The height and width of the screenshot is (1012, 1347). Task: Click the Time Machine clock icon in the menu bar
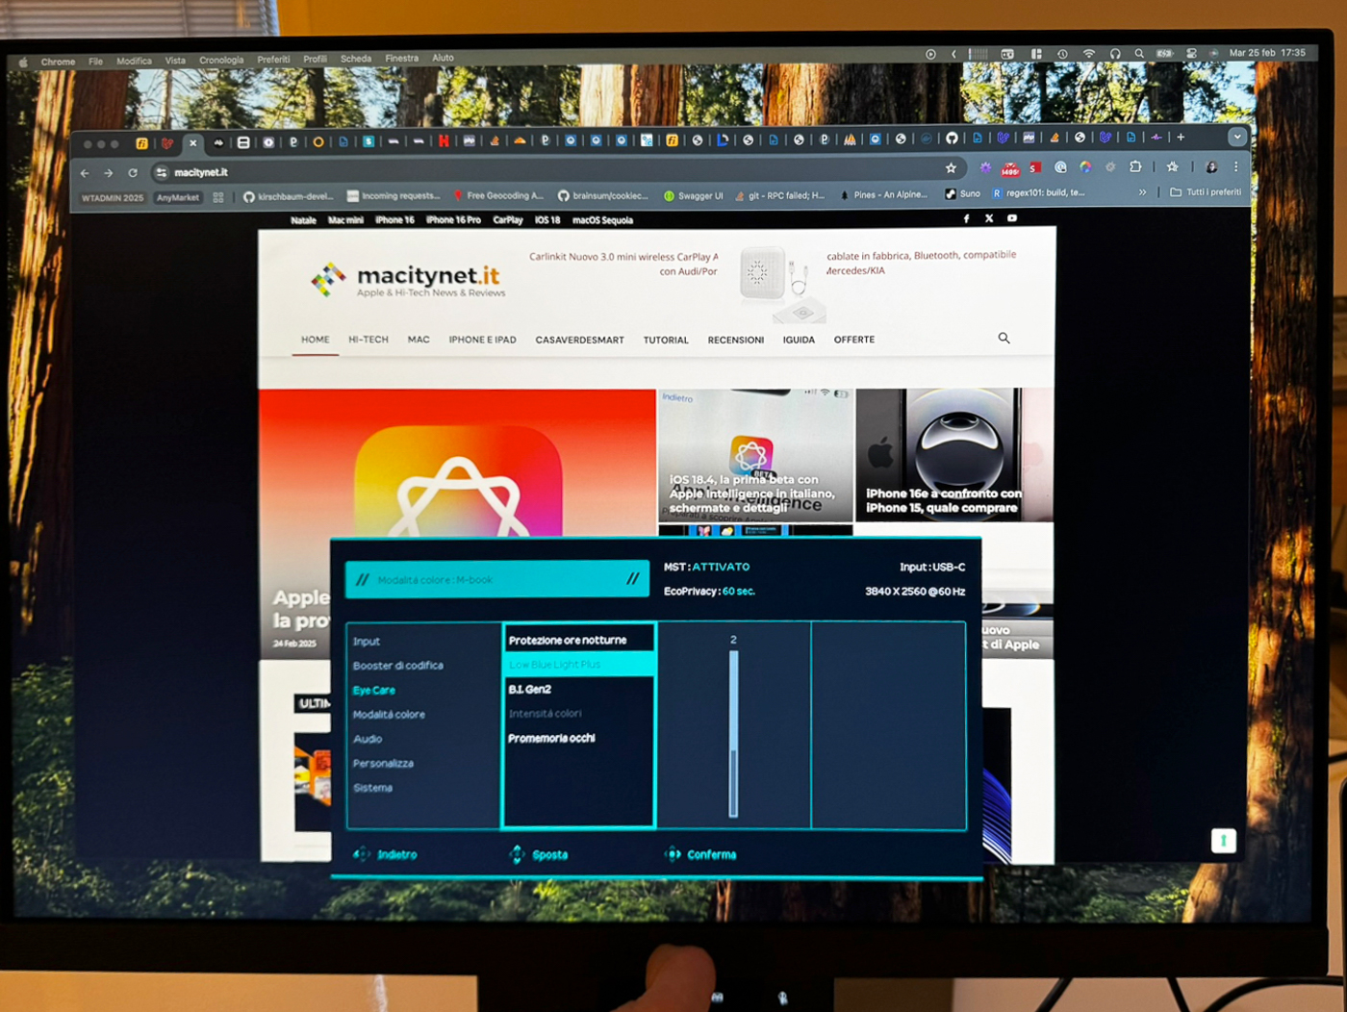coord(1062,54)
